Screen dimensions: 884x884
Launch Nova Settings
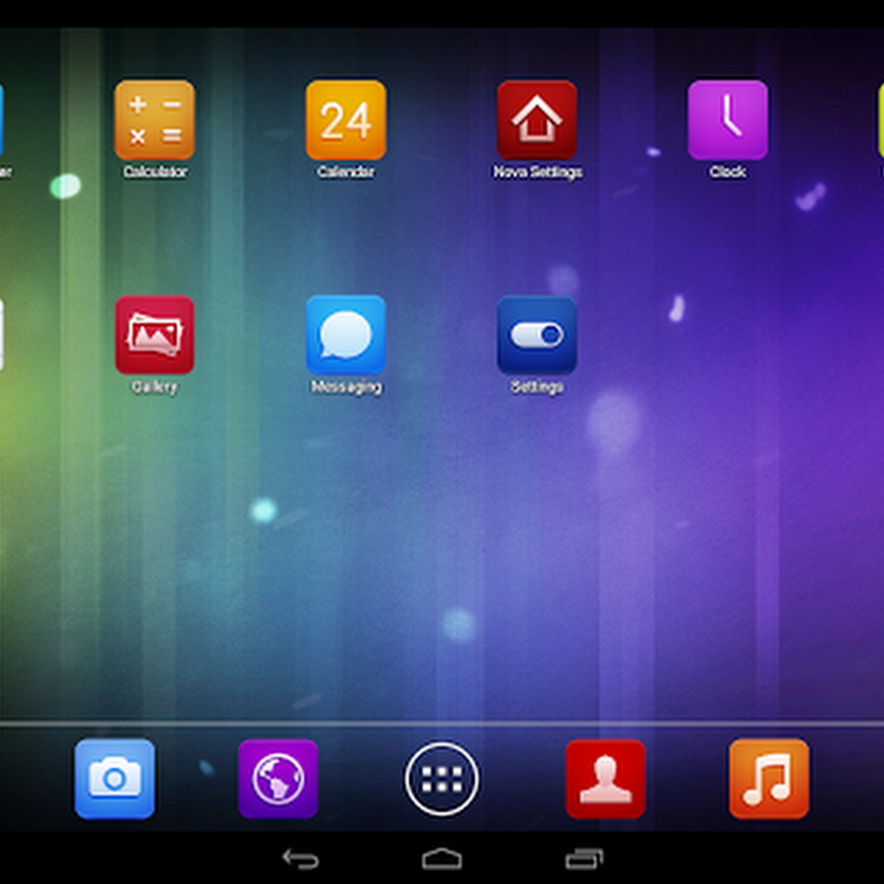tap(536, 120)
